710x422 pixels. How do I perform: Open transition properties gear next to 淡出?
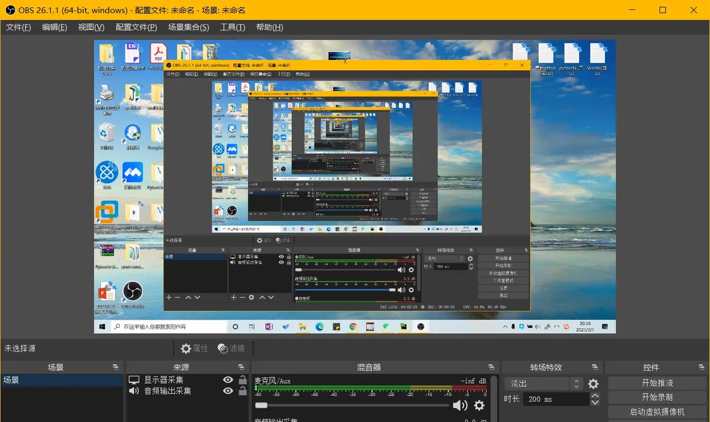(593, 384)
